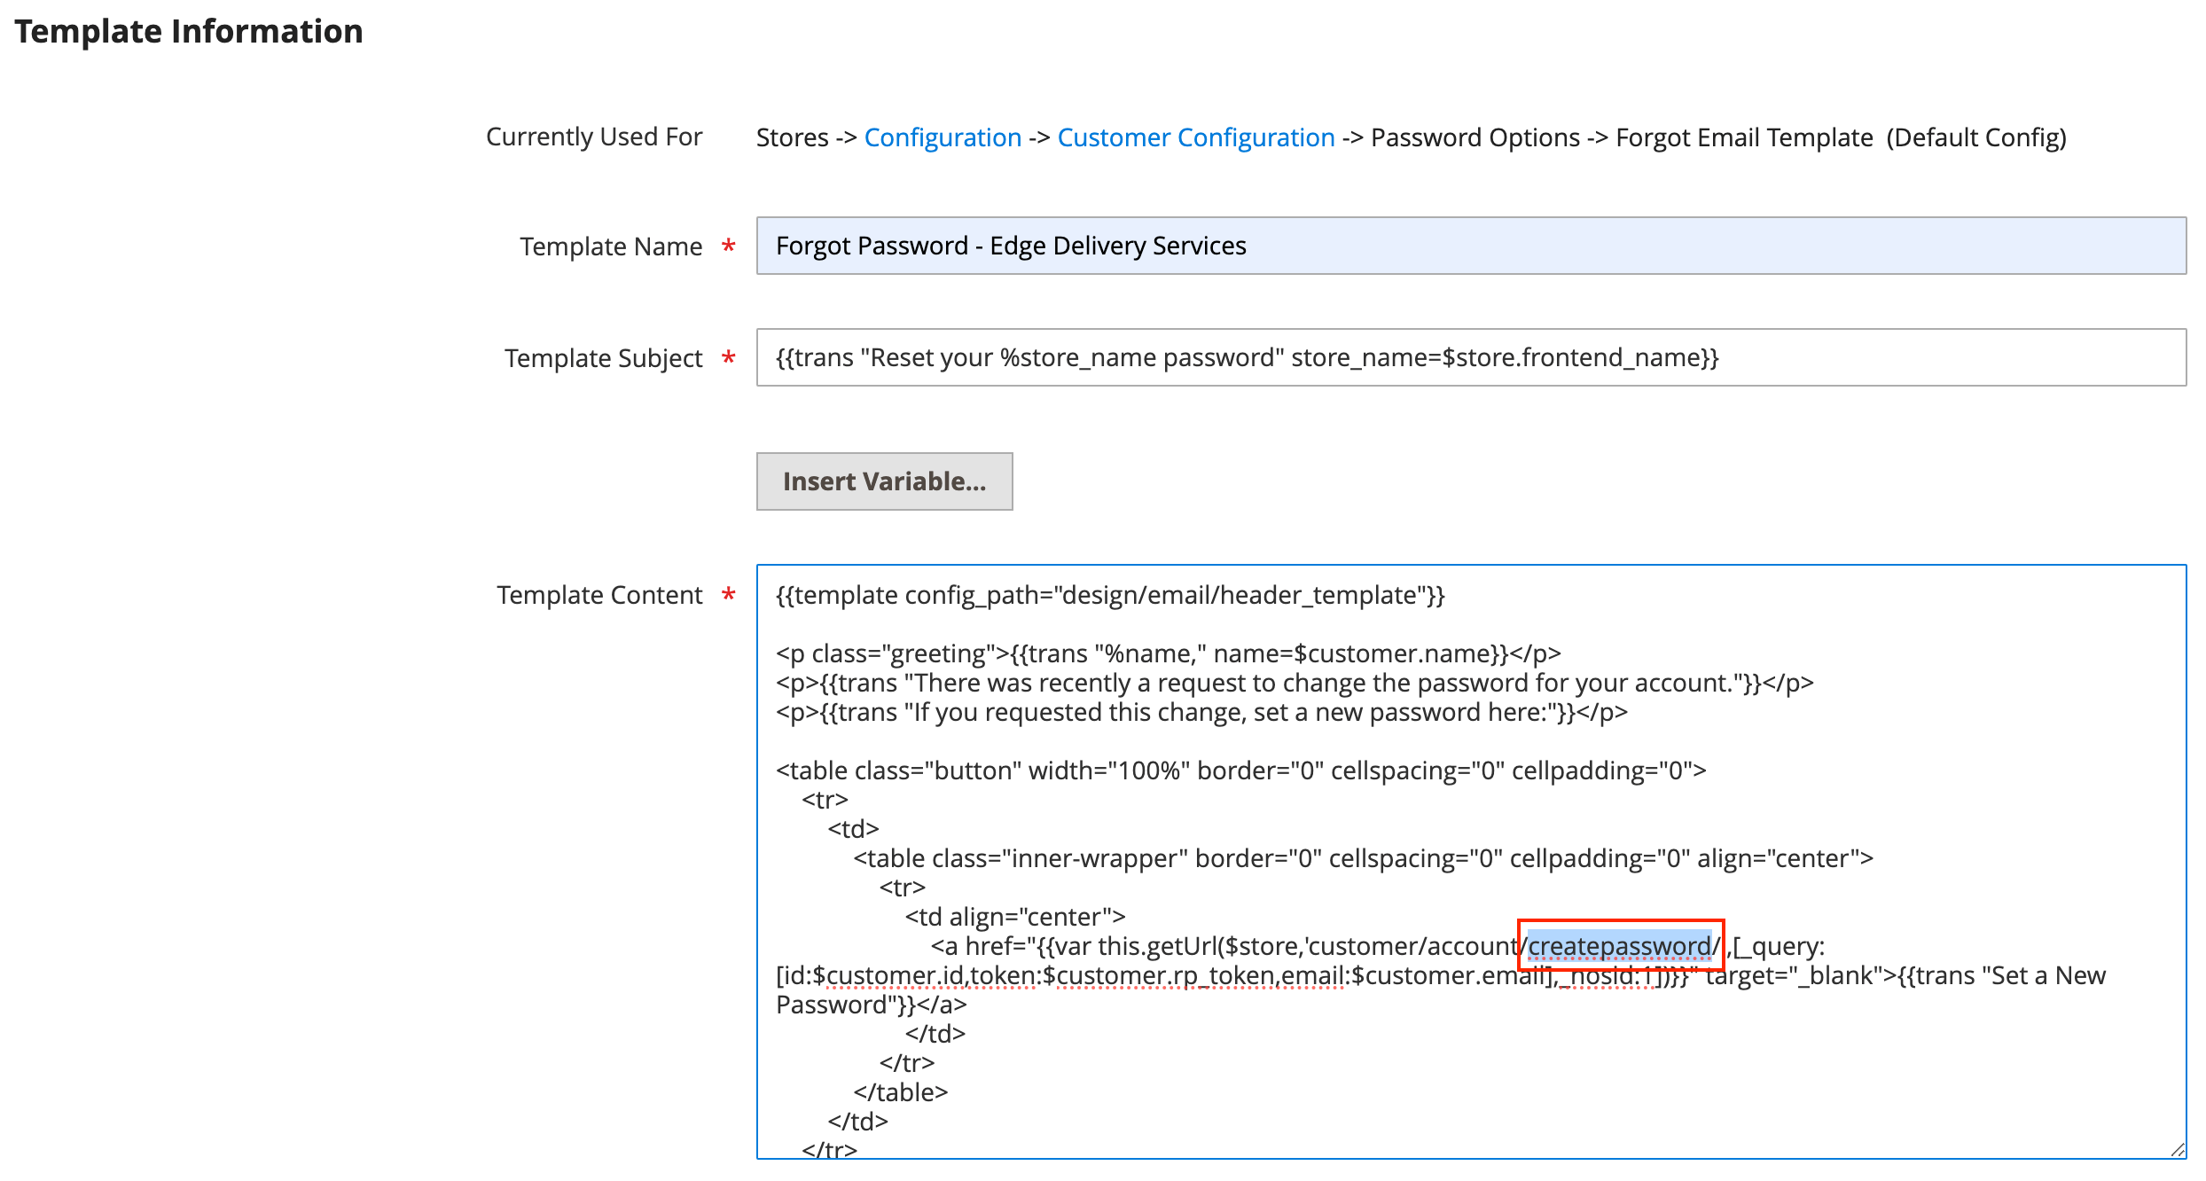This screenshot has height=1181, width=2206.
Task: Select the text Forgot Password - Edge Delivery Services
Action: click(x=1011, y=246)
